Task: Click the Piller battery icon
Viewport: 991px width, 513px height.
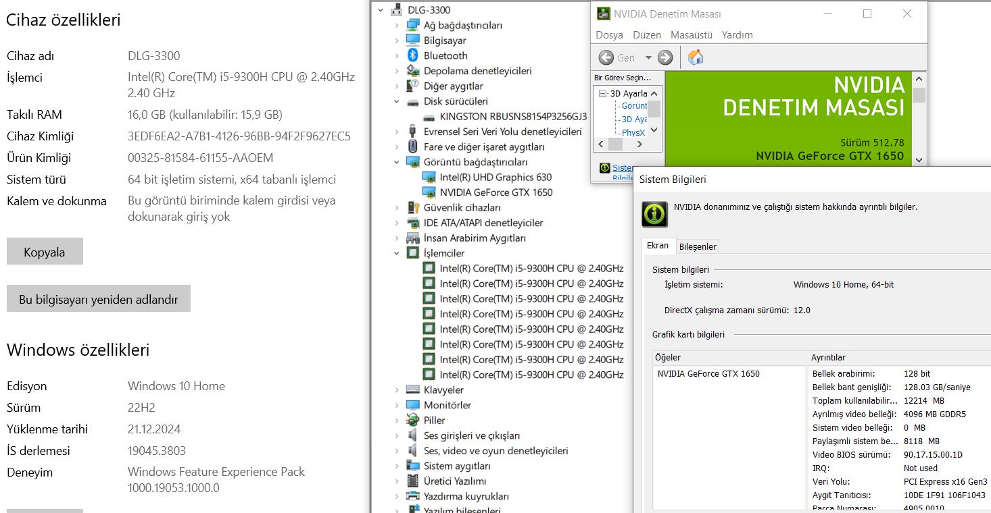Action: [x=413, y=420]
